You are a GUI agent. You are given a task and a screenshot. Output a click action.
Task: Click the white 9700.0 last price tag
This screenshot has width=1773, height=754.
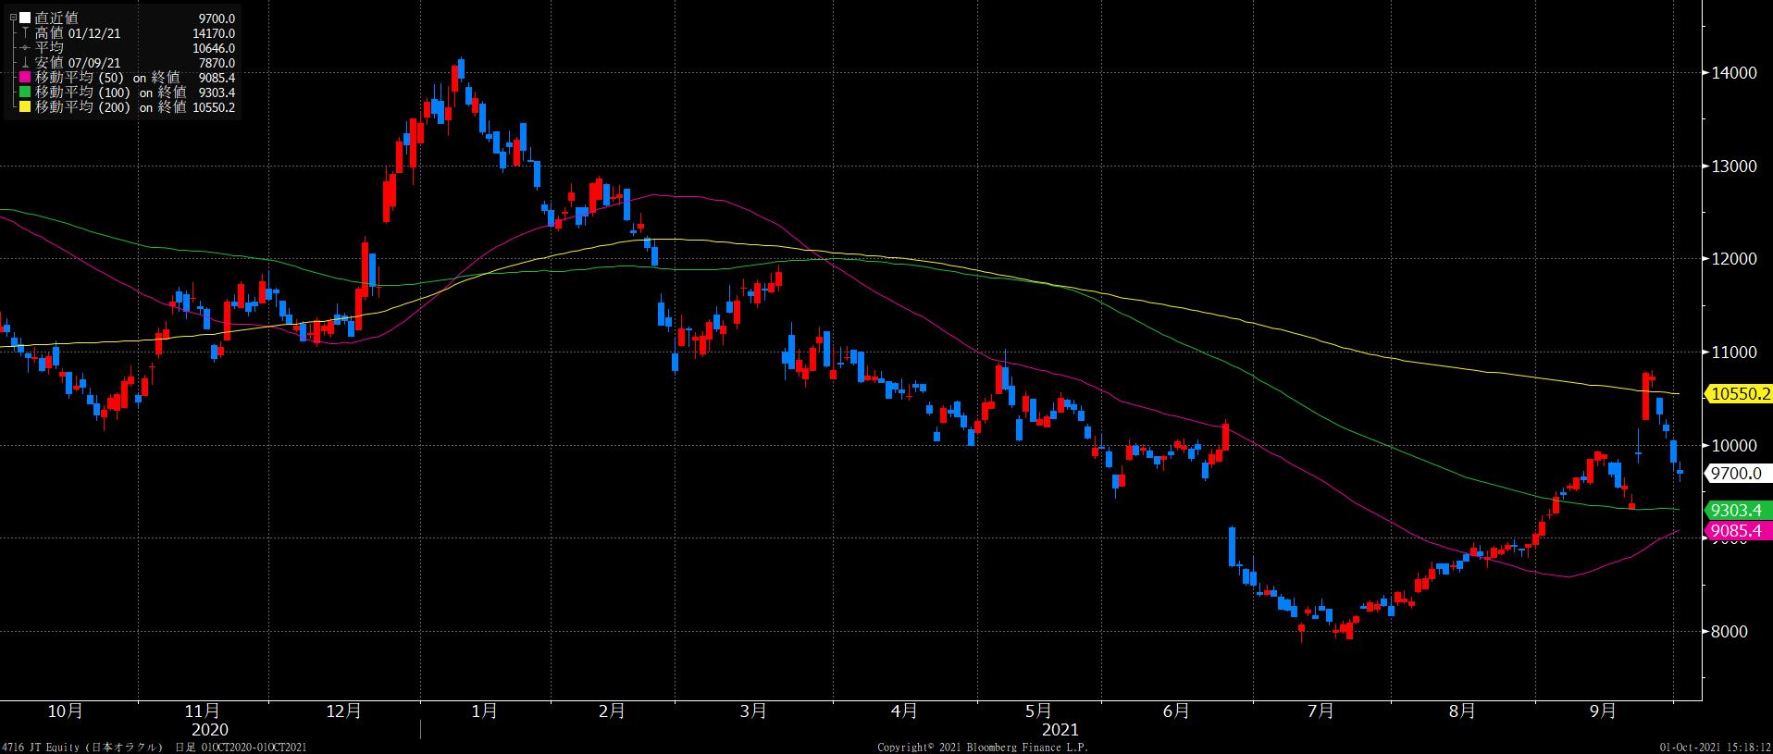[1737, 474]
